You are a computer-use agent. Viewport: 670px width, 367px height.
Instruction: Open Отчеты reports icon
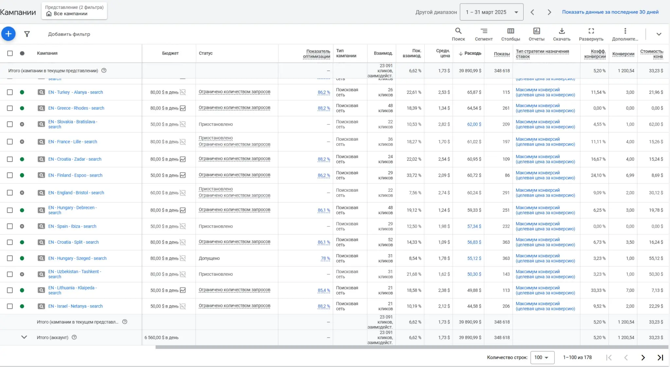(537, 34)
